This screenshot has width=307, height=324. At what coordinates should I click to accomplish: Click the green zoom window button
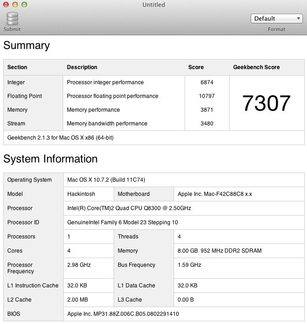tap(24, 5)
